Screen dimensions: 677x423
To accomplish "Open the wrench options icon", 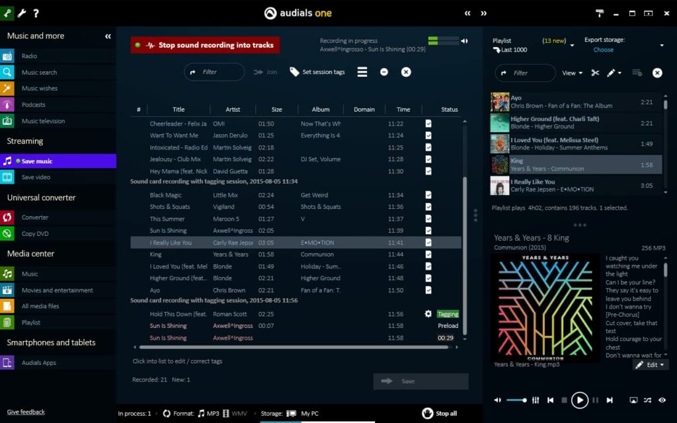I will pyautogui.click(x=22, y=13).
